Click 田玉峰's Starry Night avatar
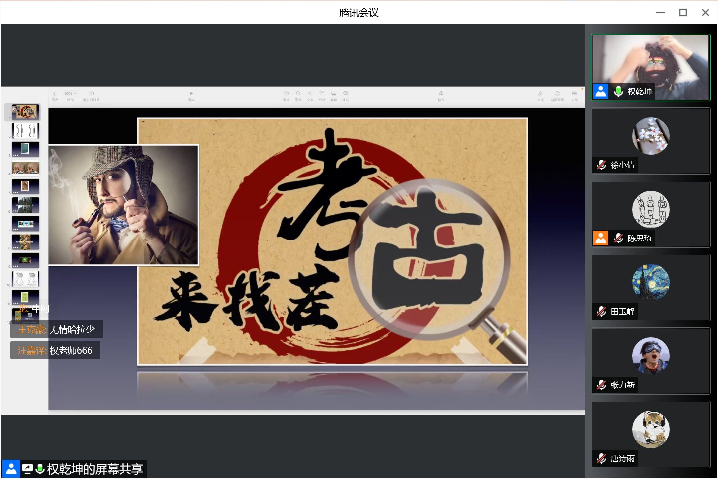Viewport: 718px width, 479px height. click(651, 282)
